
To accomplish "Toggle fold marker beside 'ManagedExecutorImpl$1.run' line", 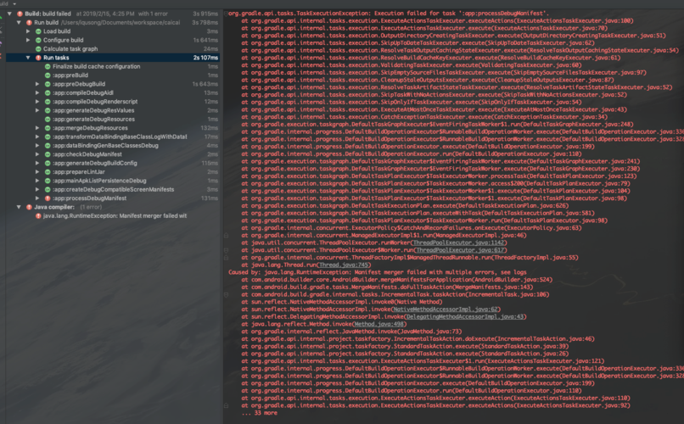I will tap(226, 235).
